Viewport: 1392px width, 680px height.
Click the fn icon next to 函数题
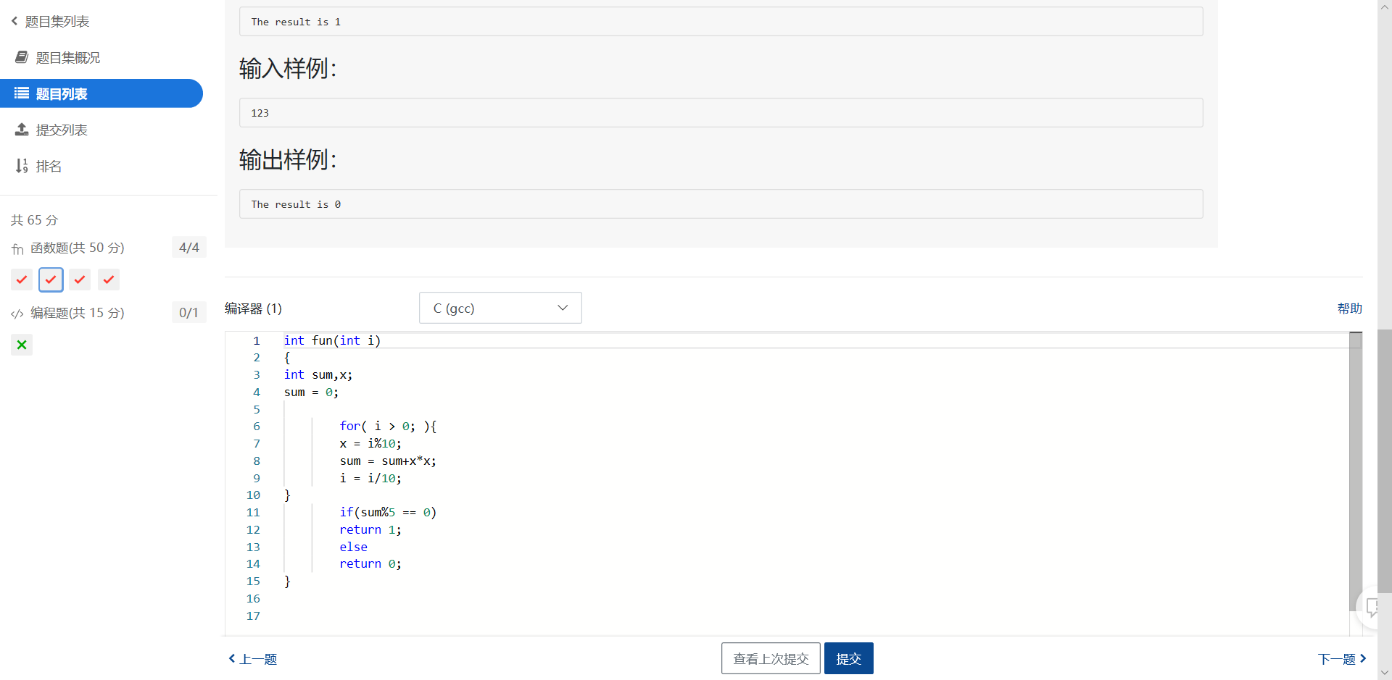click(x=17, y=249)
